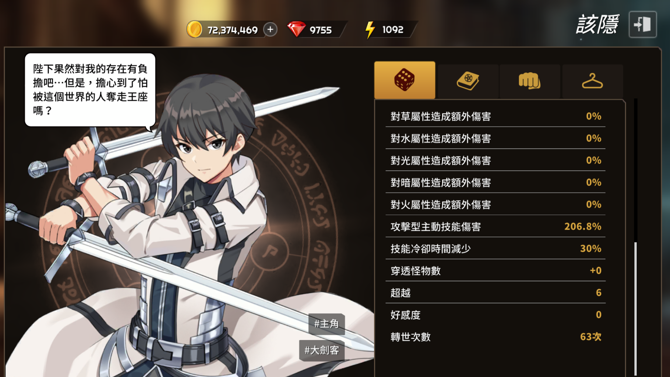The image size is (670, 377).
Task: Select the 攻擊型主動技能傷害 stat row
Action: [496, 226]
